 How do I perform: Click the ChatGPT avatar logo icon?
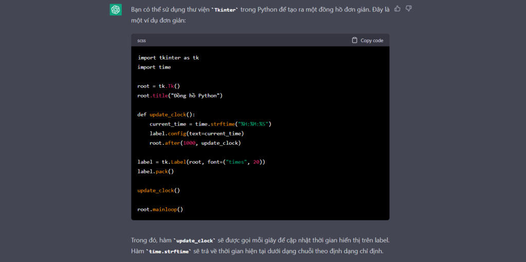pos(116,9)
